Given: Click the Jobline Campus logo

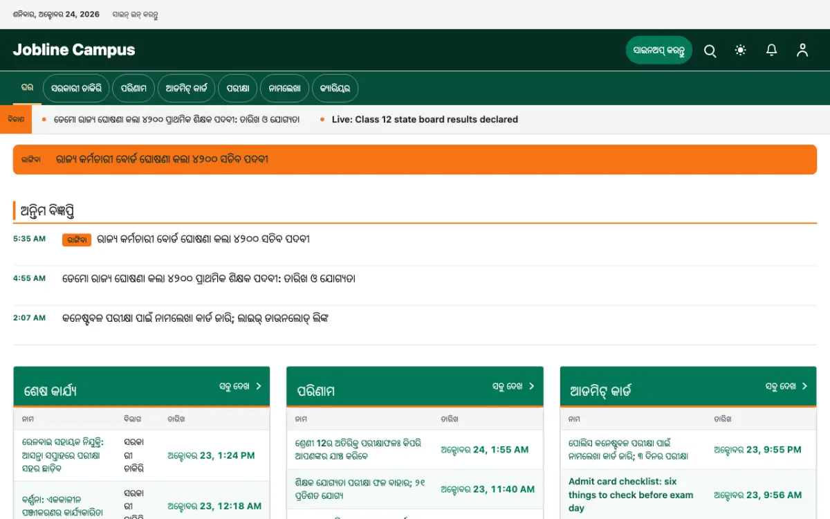Looking at the screenshot, I should click(74, 50).
